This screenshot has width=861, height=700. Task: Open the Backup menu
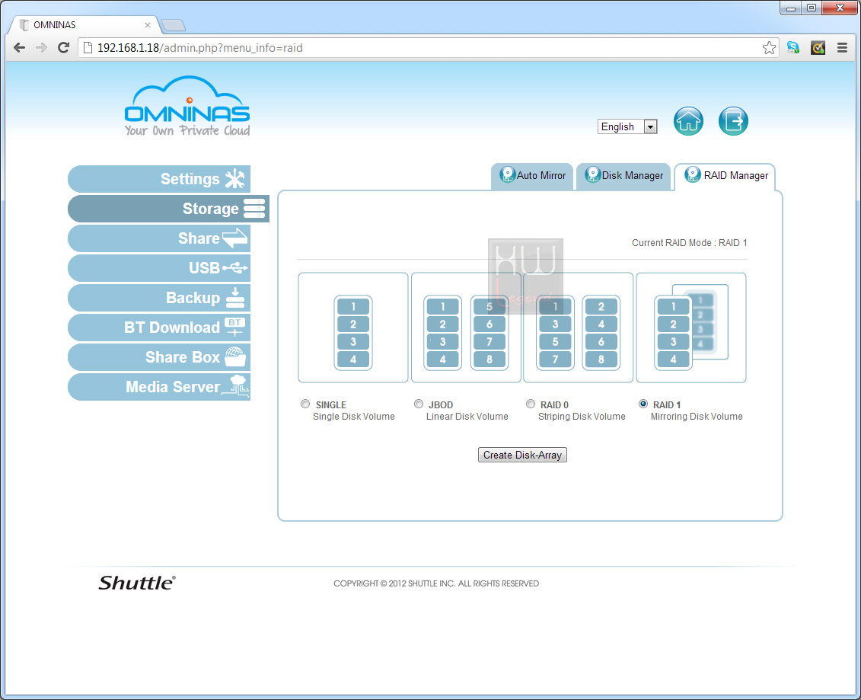click(x=159, y=298)
